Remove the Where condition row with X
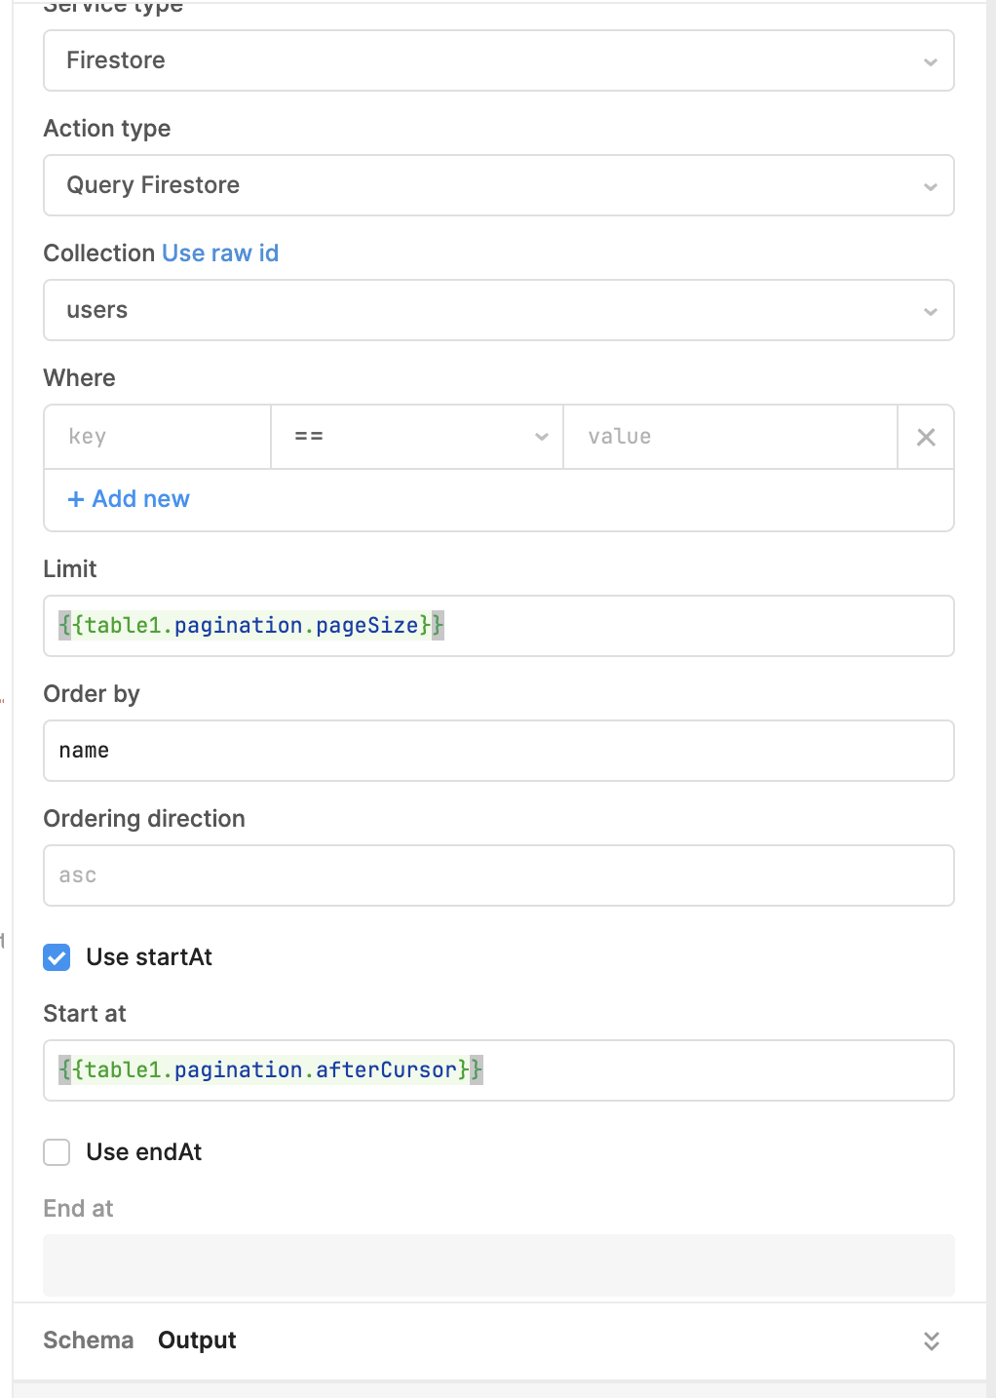Image resolution: width=996 pixels, height=1398 pixels. (x=926, y=437)
